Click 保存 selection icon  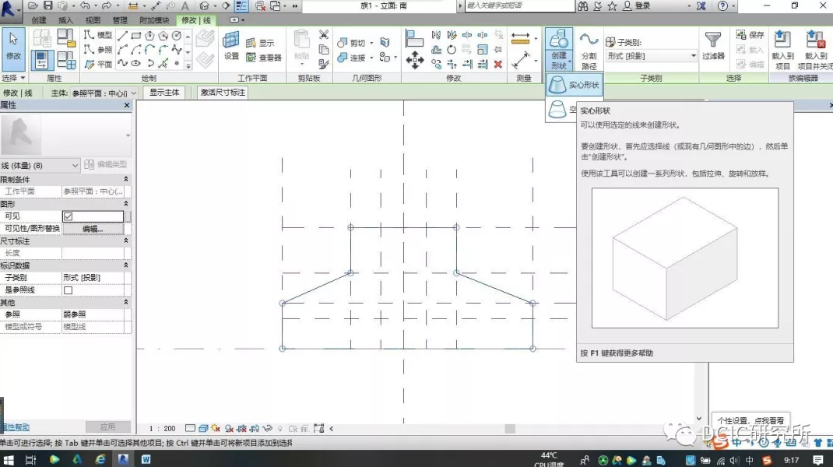(x=750, y=35)
